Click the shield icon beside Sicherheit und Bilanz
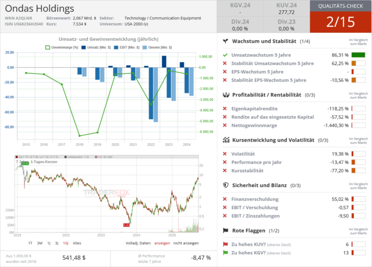Viewport: 372px width, 267px height. tap(225, 185)
